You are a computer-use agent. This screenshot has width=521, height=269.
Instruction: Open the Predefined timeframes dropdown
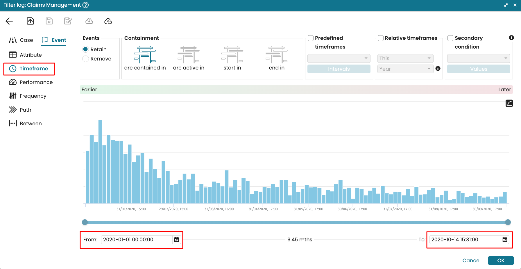pos(339,58)
